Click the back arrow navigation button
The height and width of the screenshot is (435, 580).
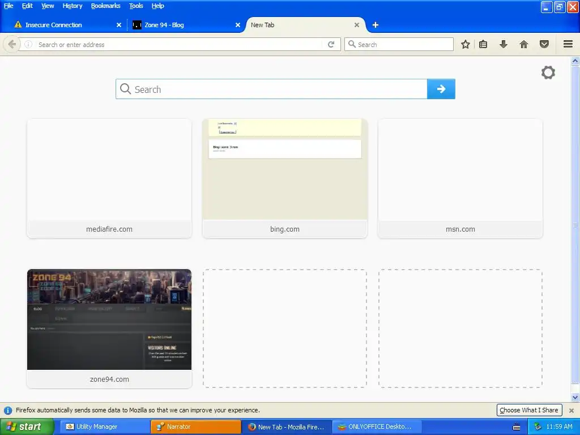click(x=12, y=44)
